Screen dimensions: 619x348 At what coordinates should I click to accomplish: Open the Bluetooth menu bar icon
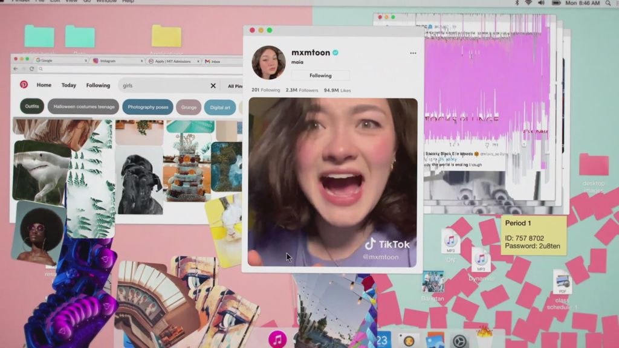[x=517, y=3]
